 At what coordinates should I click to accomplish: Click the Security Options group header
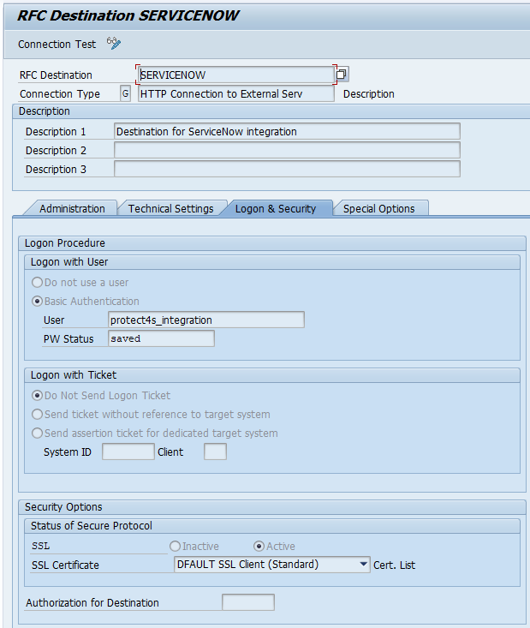coord(272,507)
